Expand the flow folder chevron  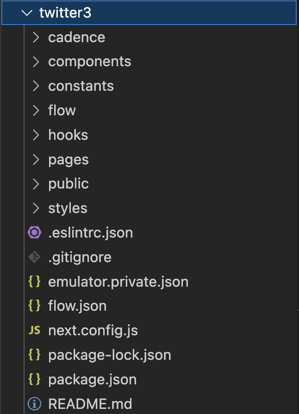click(x=36, y=110)
